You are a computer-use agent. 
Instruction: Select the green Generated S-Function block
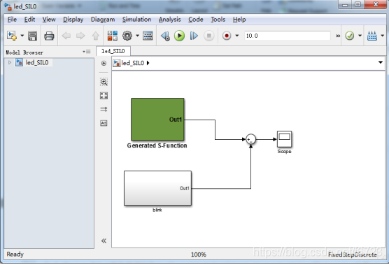click(x=157, y=120)
